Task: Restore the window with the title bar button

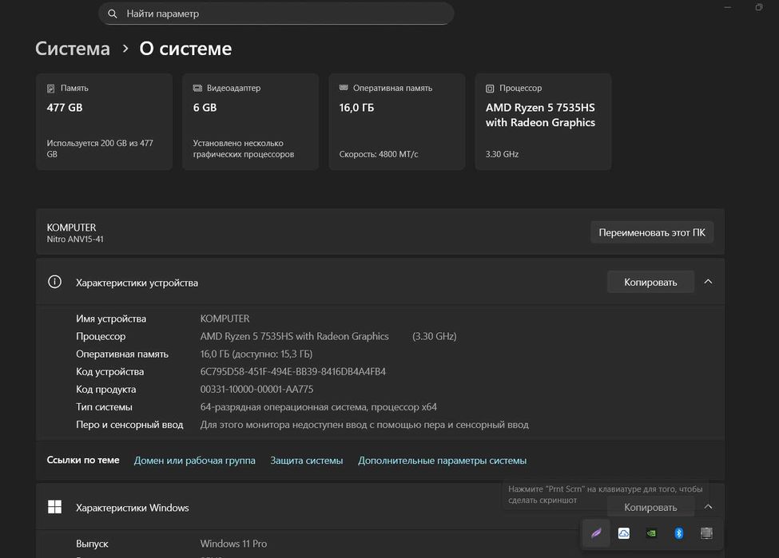Action: tap(759, 7)
